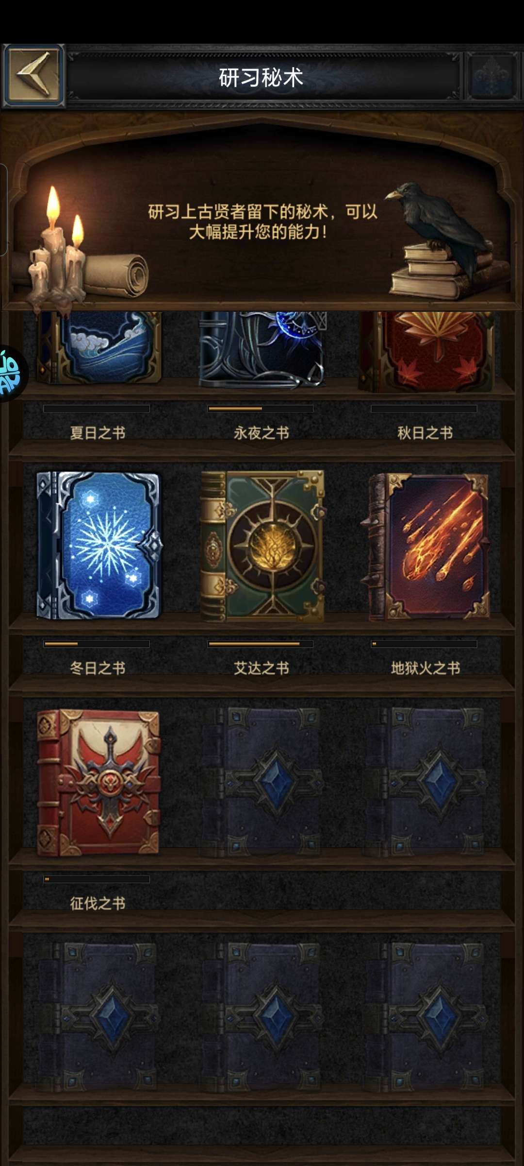Tap the fleur-de-lis emblem in header
524x1166 pixels.
(x=492, y=76)
